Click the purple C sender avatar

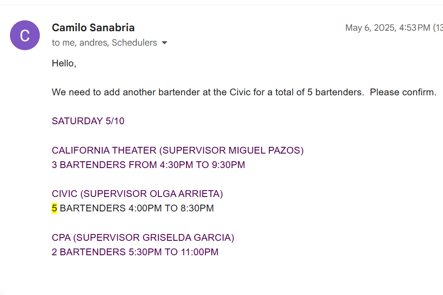point(25,35)
